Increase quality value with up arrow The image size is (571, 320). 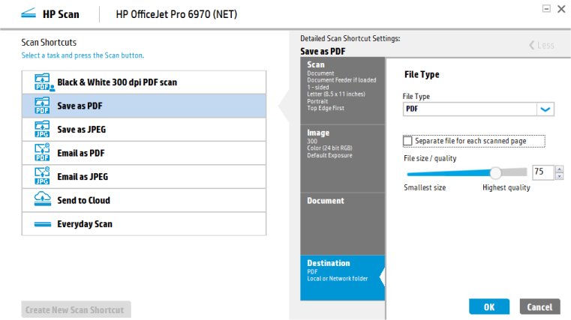click(559, 169)
